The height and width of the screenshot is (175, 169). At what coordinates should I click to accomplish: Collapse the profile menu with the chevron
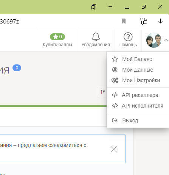pyautogui.click(x=166, y=41)
